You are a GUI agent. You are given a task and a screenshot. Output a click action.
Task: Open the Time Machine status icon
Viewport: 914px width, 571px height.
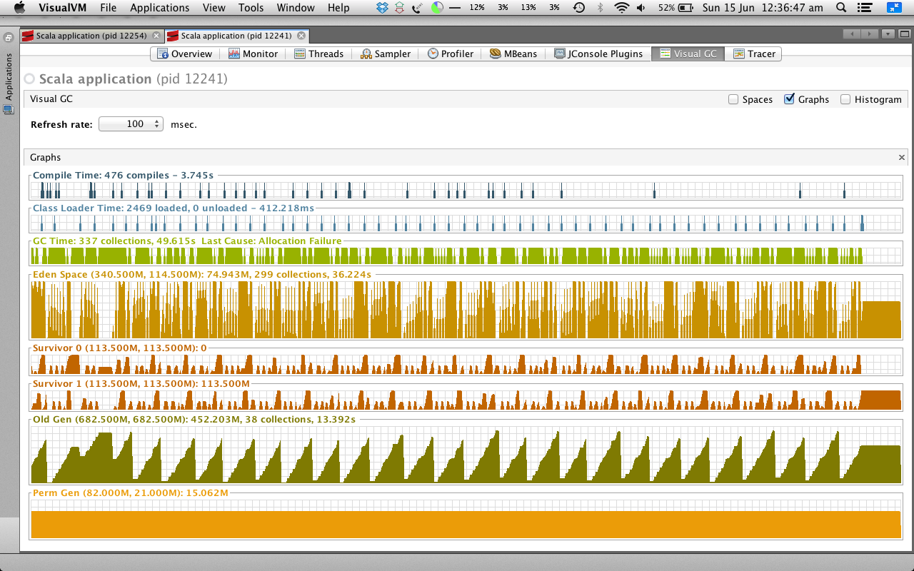click(x=579, y=8)
